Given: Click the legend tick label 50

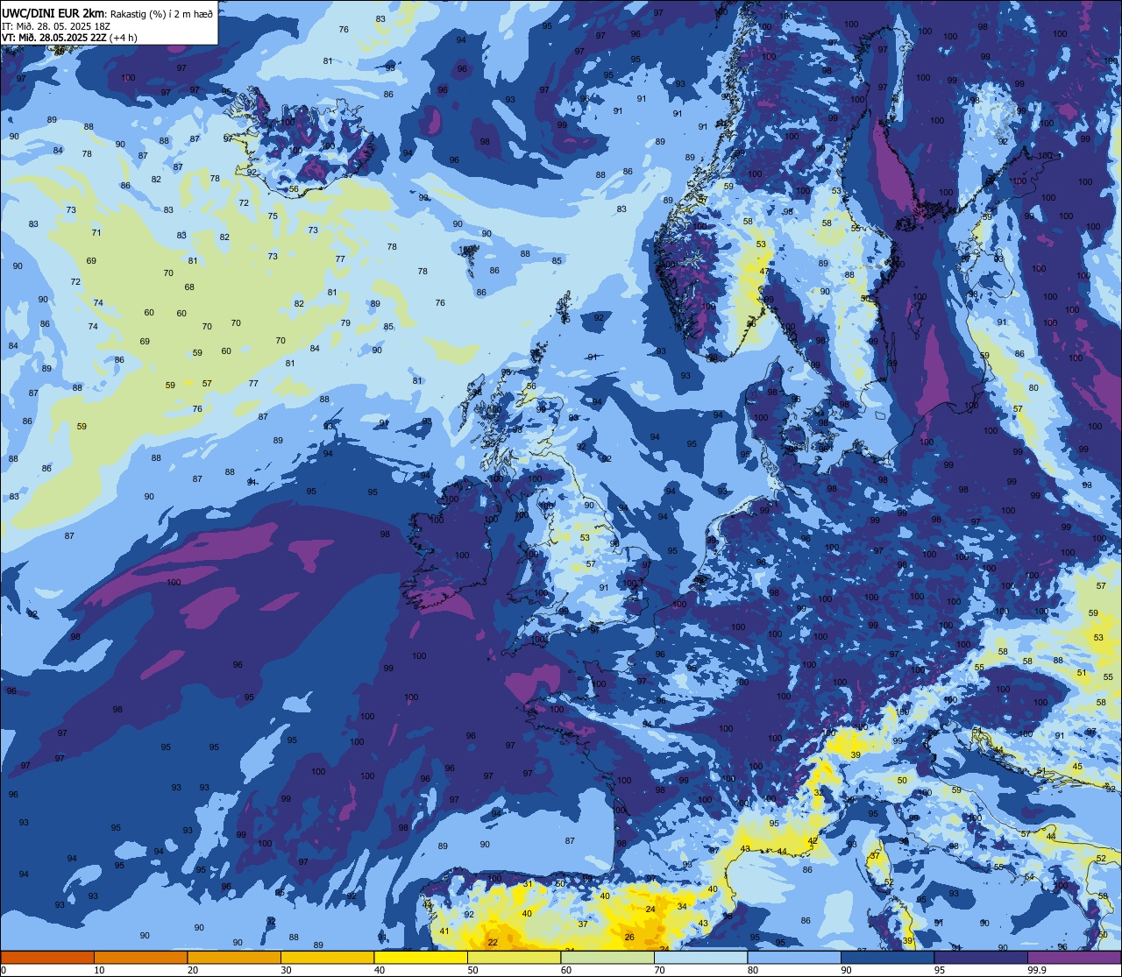Looking at the screenshot, I should [x=472, y=970].
